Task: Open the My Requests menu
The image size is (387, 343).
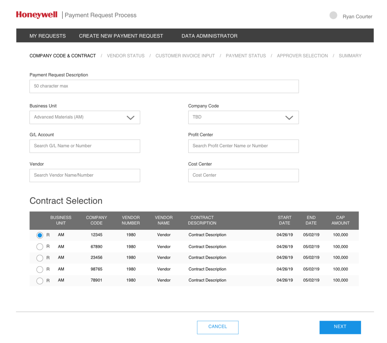Action: 48,36
